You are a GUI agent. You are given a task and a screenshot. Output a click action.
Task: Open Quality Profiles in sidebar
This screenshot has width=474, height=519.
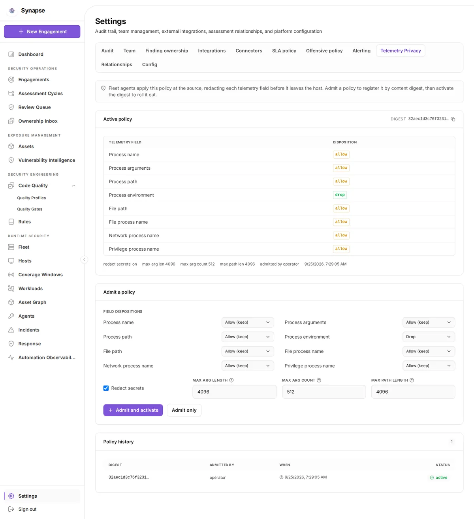[32, 198]
